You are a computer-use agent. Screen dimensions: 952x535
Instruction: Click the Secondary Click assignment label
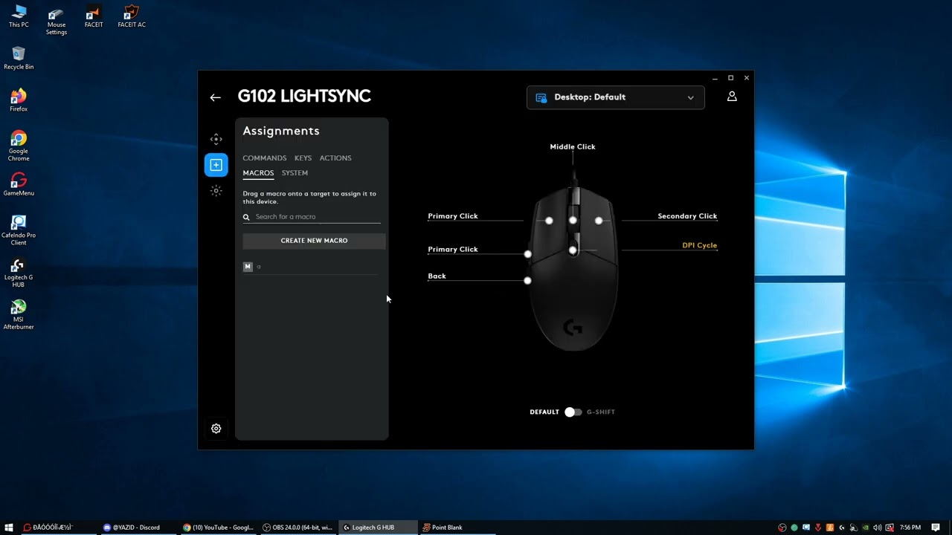point(687,216)
